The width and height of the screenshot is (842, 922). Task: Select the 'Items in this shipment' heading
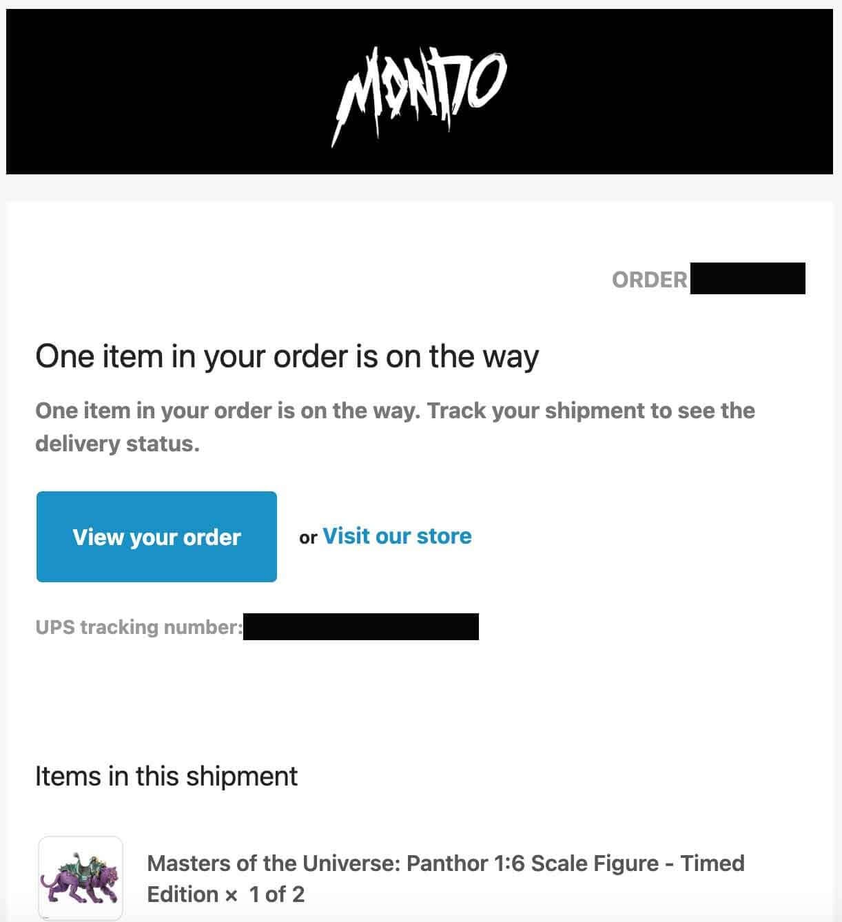165,776
